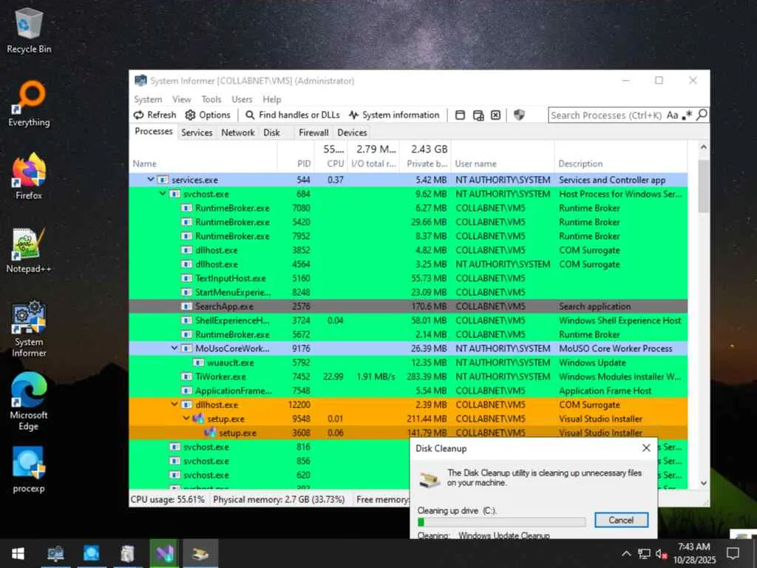Toggle case sensitive search (Aa)
This screenshot has height=568, width=757.
pos(673,115)
